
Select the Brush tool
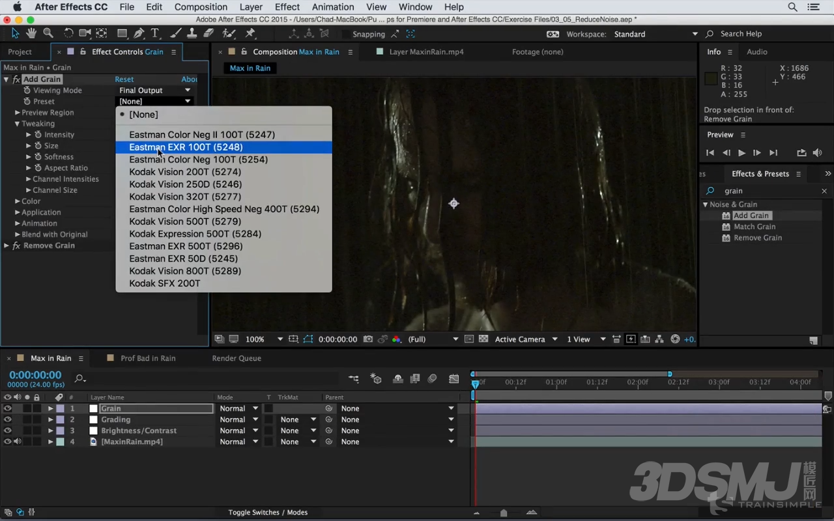pyautogui.click(x=176, y=33)
